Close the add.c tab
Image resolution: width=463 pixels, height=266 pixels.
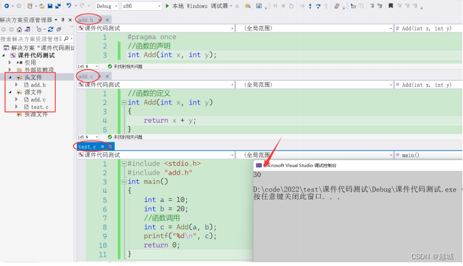pos(107,76)
